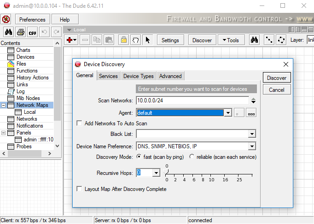Viewport: 314px width, 224px height.
Task: Check Layout Map After Discovery Complete
Action: coord(80,189)
